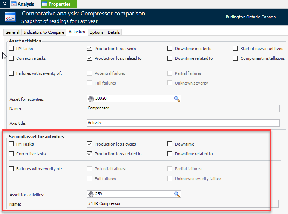Click the Compressor name field
288x214 pixels.
[x=183, y=108]
